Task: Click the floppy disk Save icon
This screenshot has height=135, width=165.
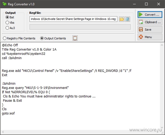Action: 141,30
